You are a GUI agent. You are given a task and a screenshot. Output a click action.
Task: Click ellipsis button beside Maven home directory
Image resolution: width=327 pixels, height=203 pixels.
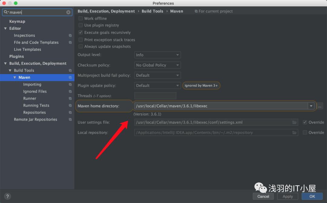pyautogui.click(x=320, y=106)
